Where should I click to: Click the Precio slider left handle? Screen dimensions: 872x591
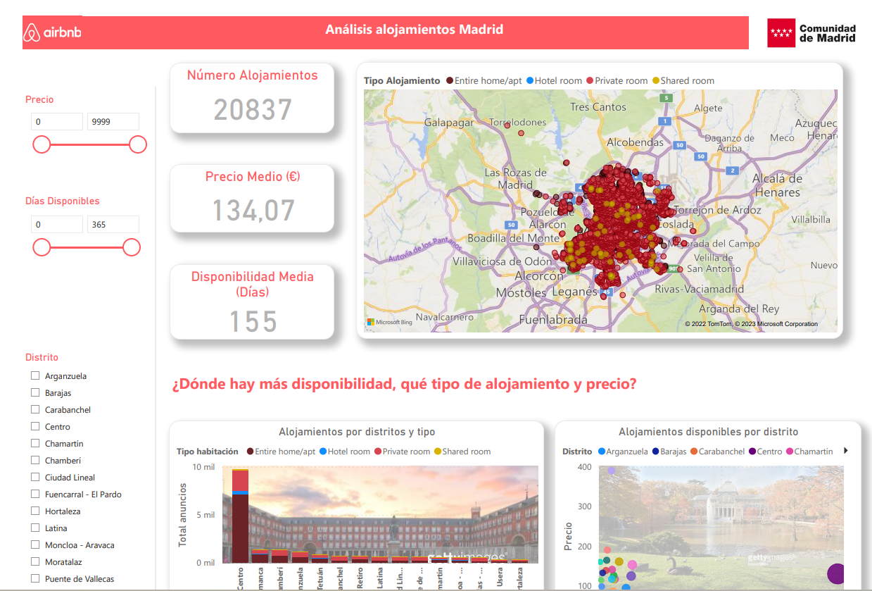(x=42, y=144)
